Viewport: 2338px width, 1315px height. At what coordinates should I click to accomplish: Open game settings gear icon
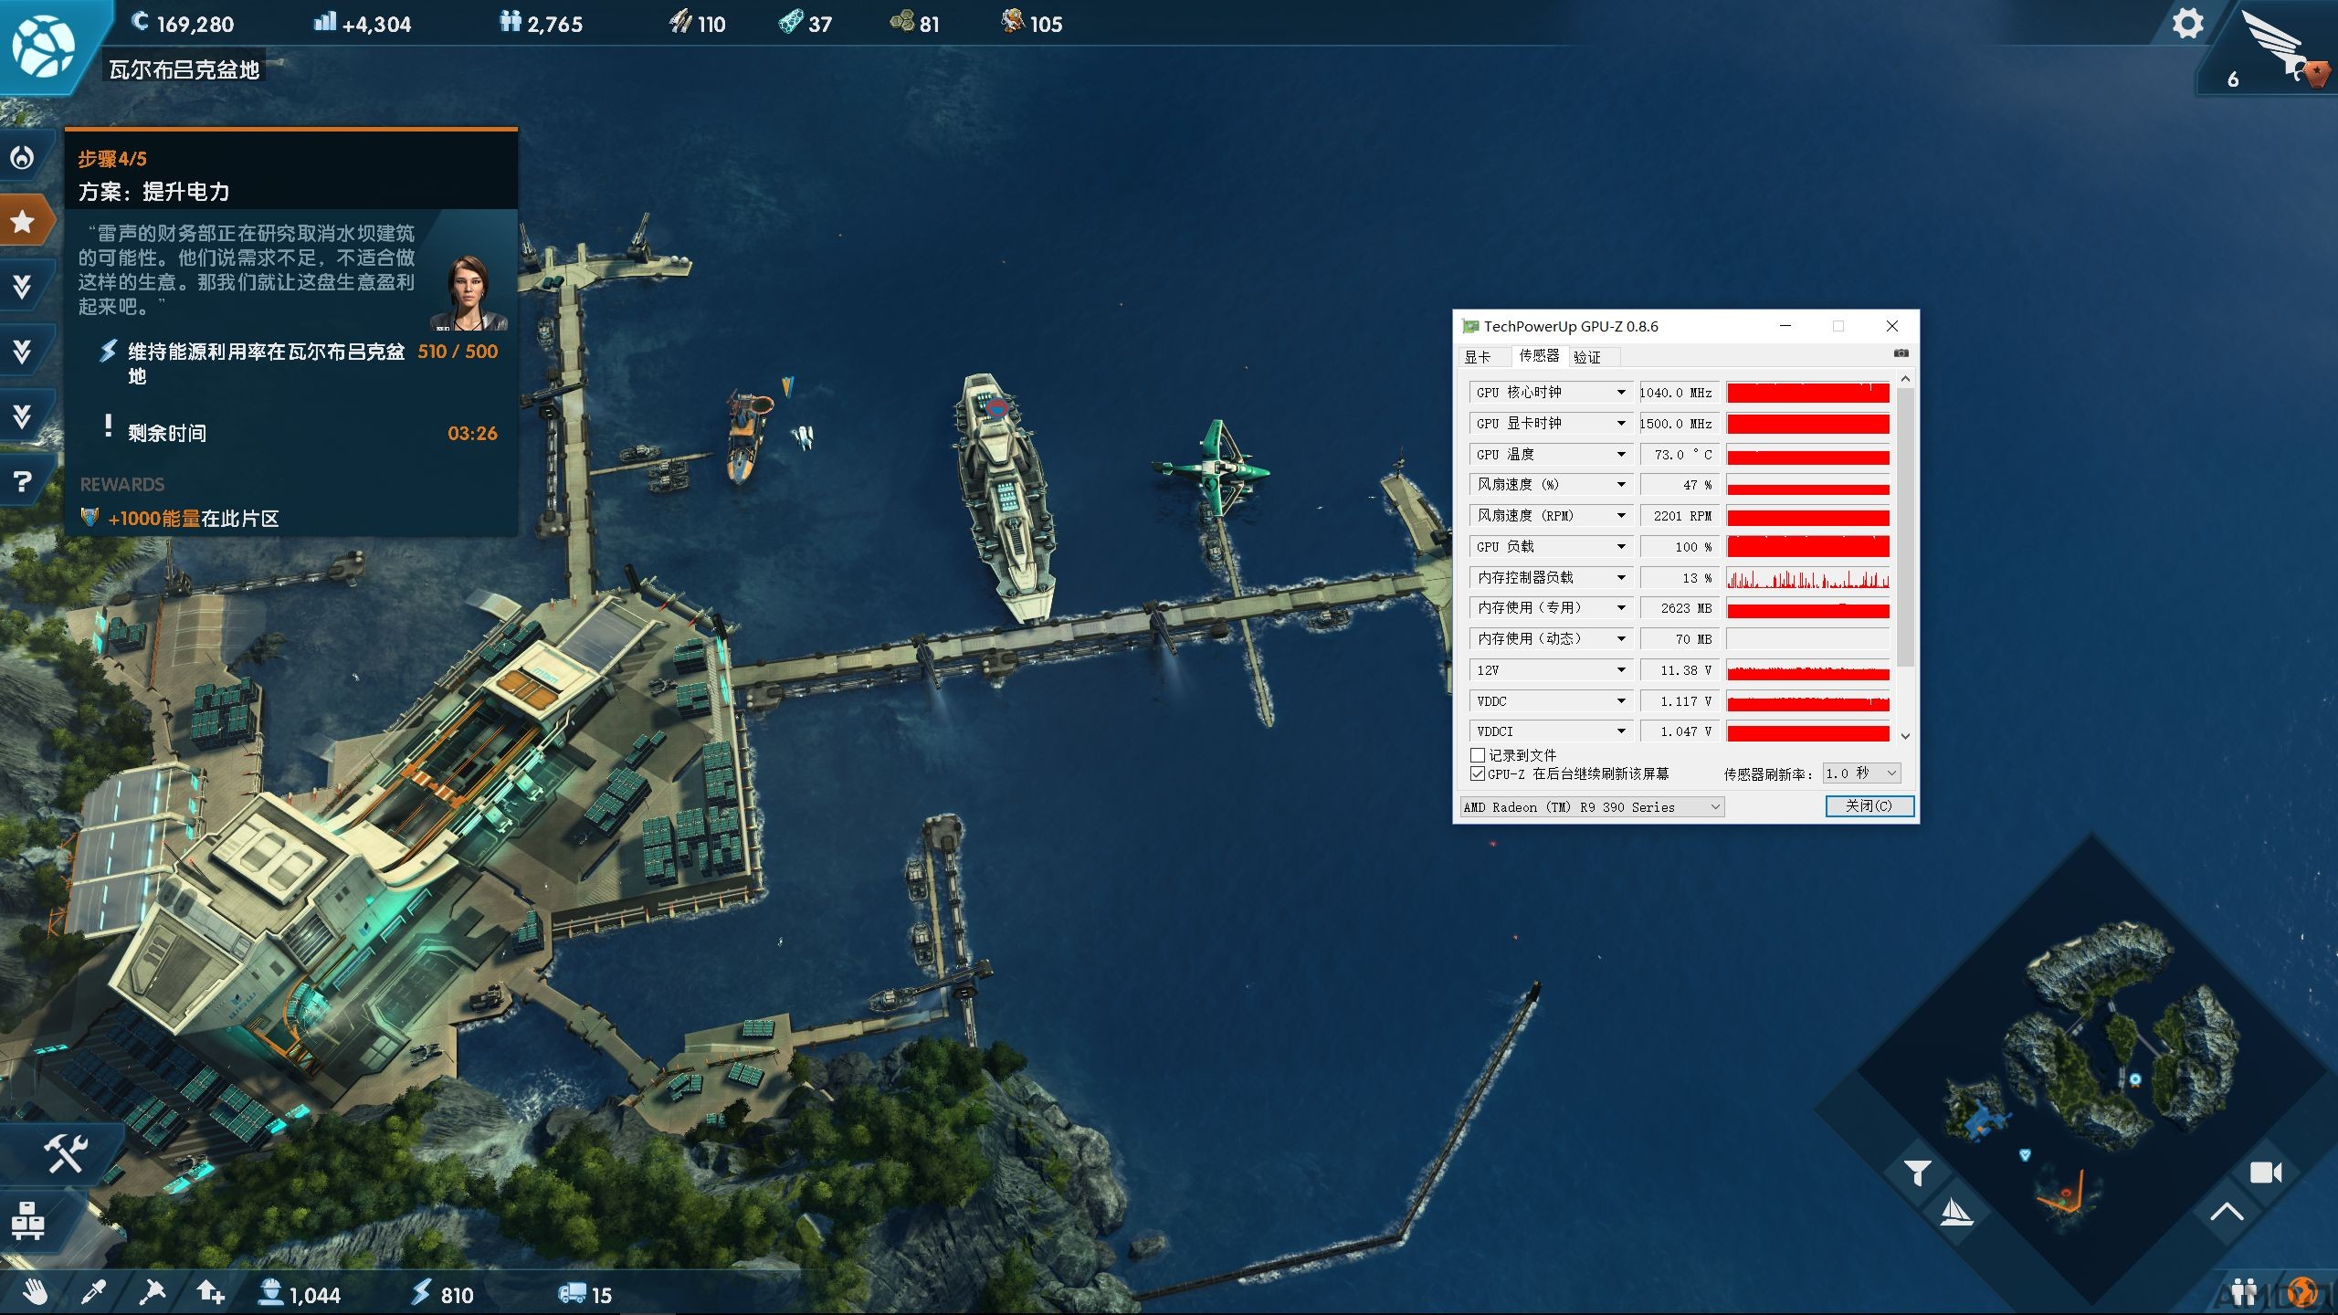click(x=2187, y=24)
